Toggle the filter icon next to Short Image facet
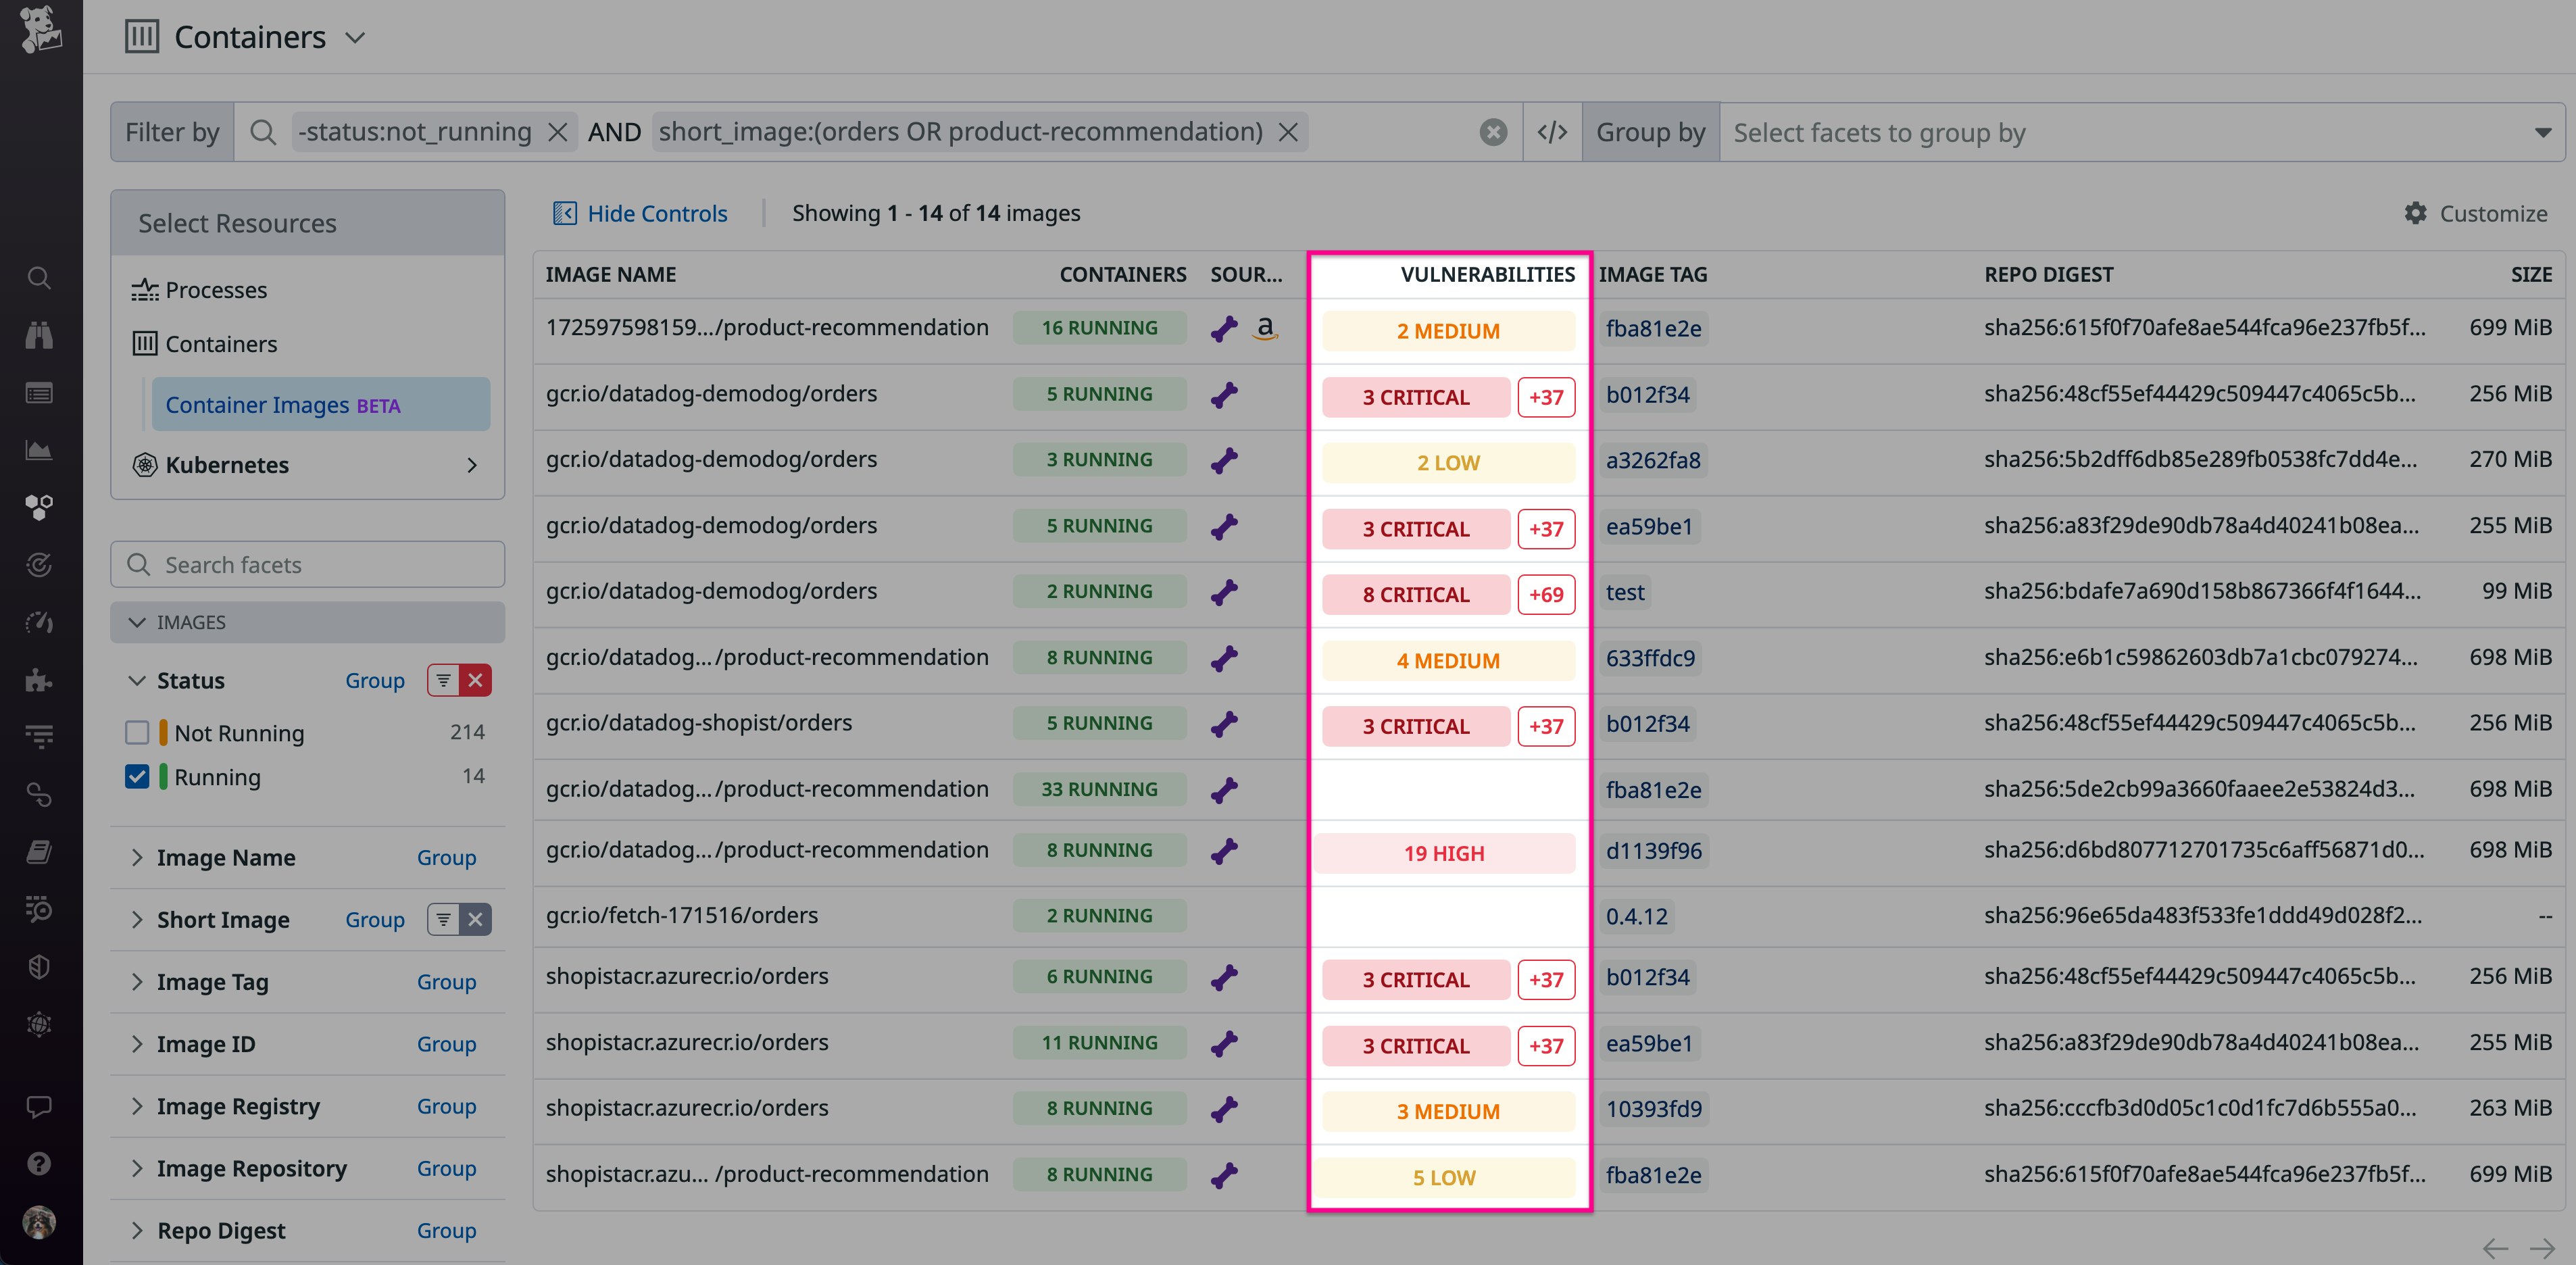This screenshot has width=2576, height=1265. pyautogui.click(x=443, y=919)
